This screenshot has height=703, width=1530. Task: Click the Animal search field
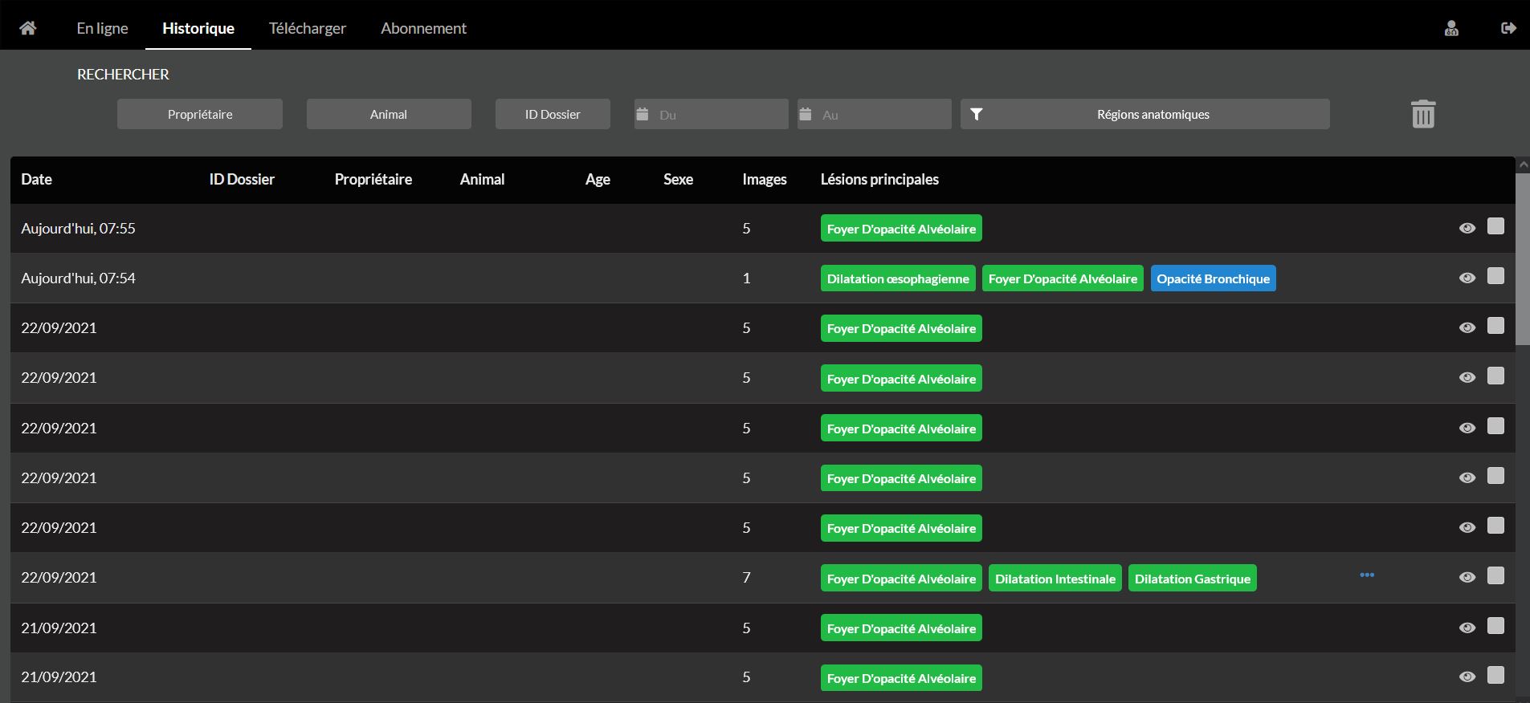tap(389, 114)
